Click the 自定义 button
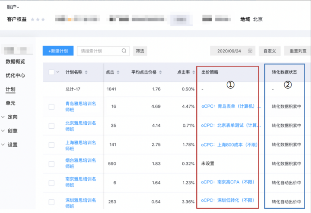Screen dimensions: 311x213 [269, 51]
